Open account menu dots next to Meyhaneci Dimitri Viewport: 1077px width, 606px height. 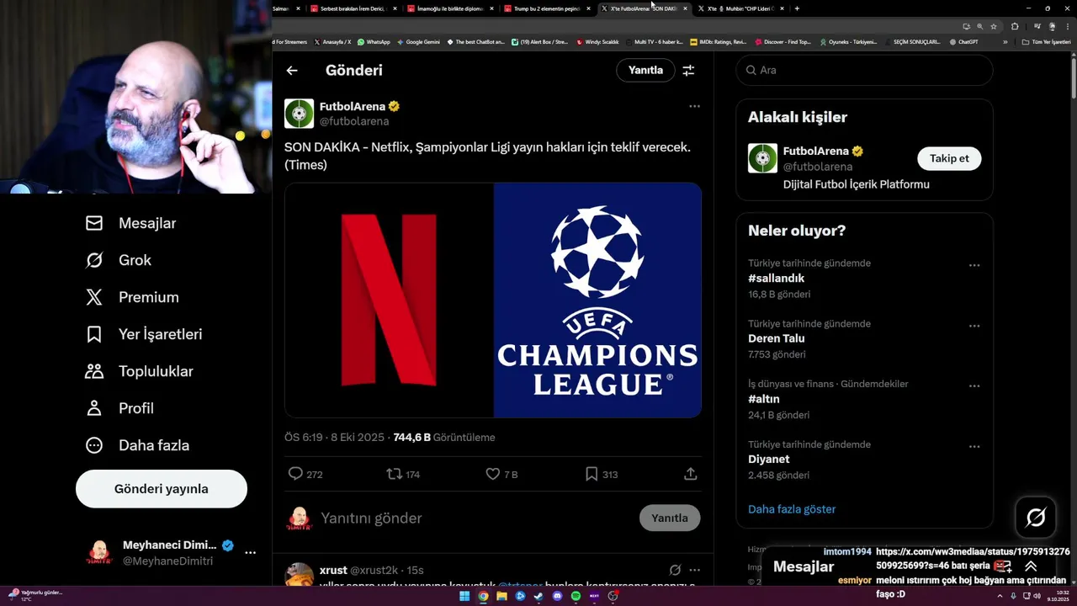(250, 552)
